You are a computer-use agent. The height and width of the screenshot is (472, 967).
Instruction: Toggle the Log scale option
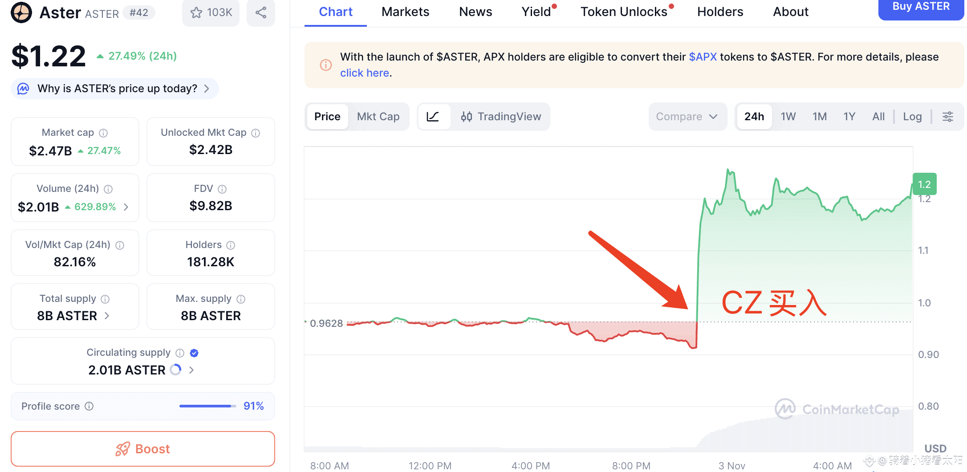[x=912, y=117]
